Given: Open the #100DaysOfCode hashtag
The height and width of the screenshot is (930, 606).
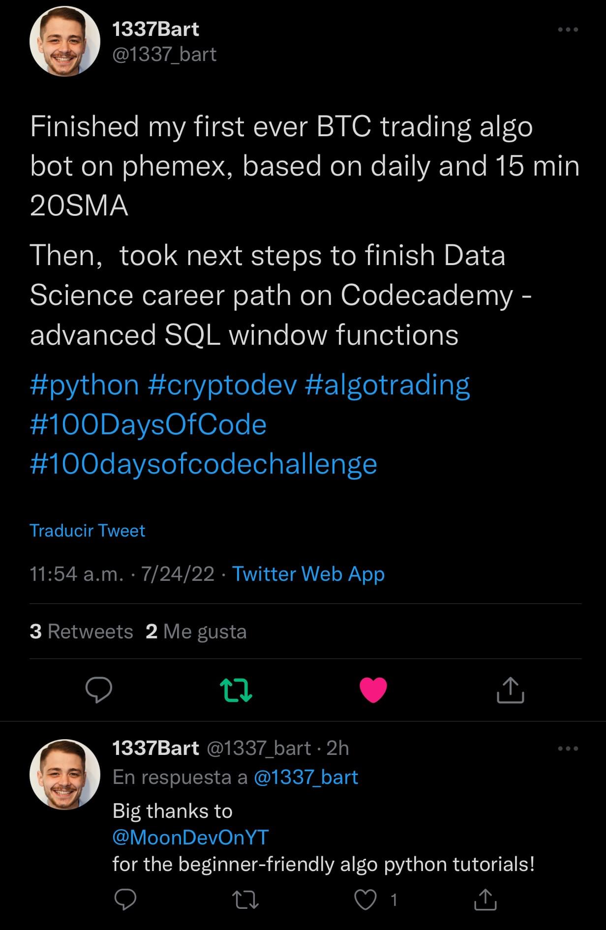Looking at the screenshot, I should 148,424.
